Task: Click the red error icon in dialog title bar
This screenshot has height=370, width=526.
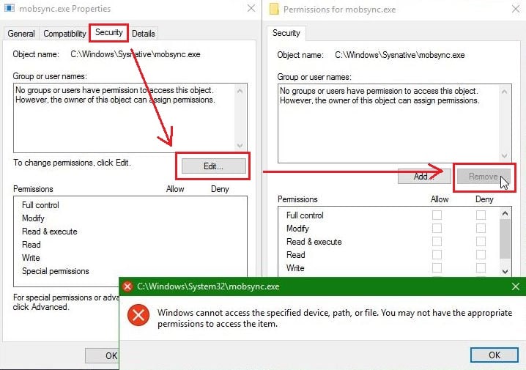Action: (127, 286)
